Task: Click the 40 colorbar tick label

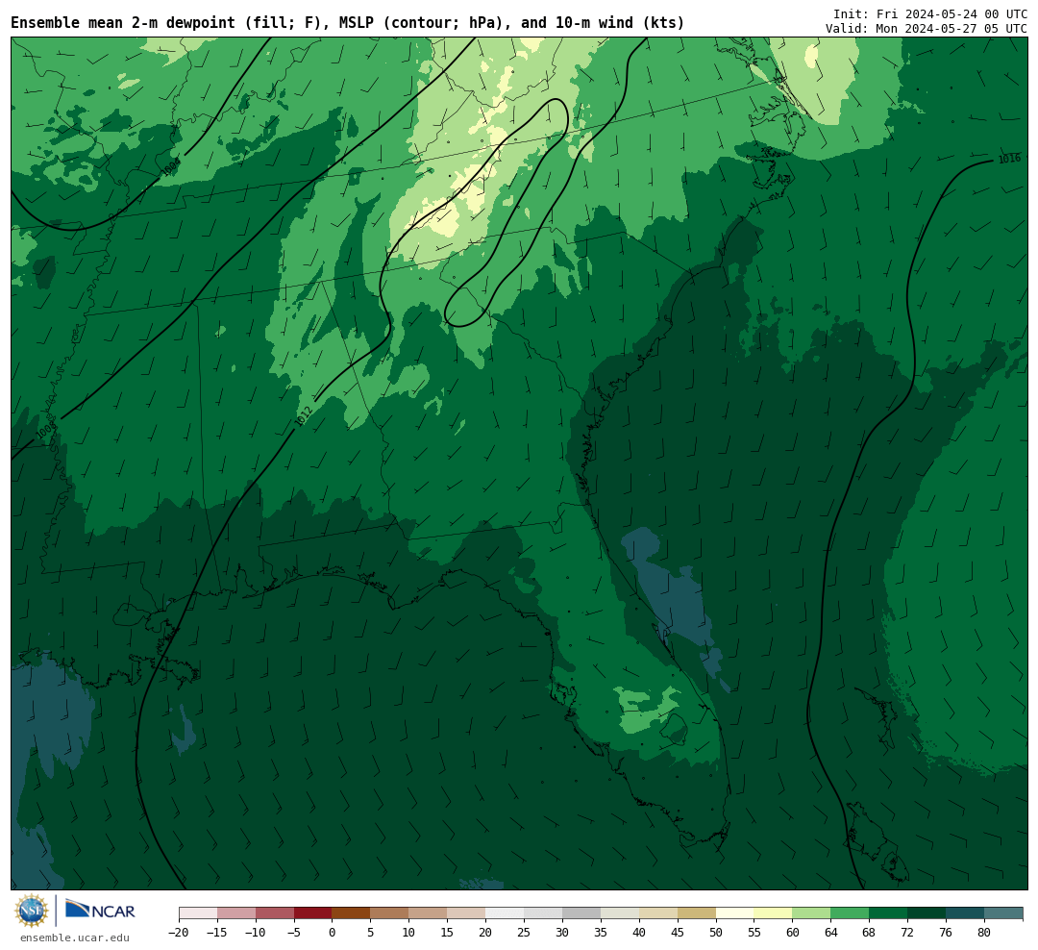Action: click(x=639, y=933)
